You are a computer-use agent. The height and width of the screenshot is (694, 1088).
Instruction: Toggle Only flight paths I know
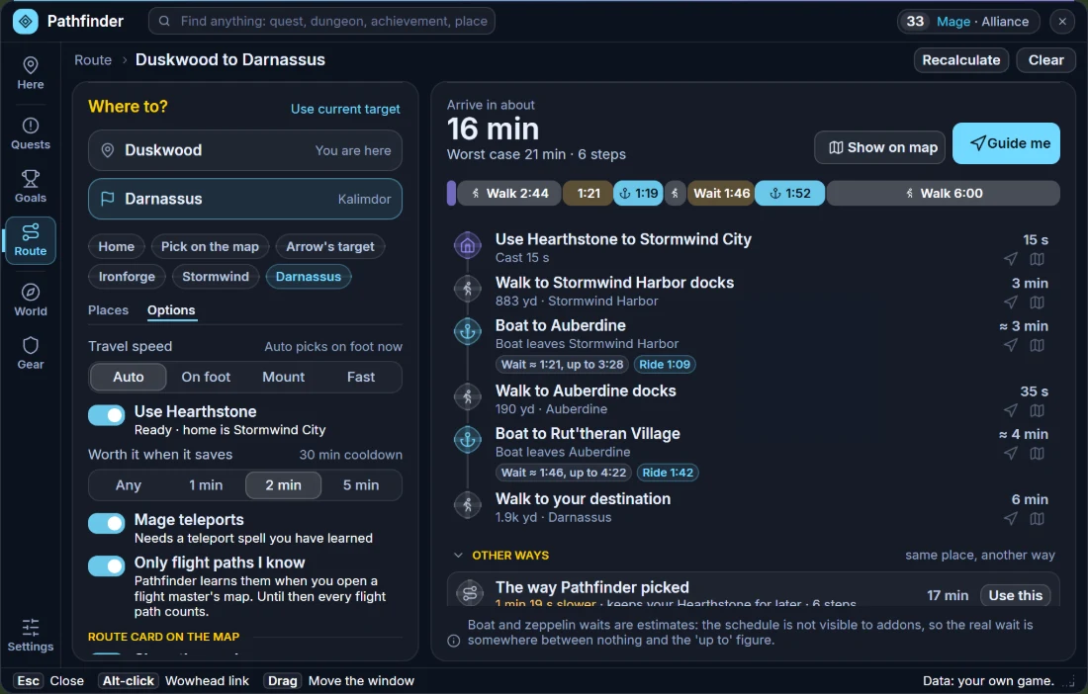coord(106,566)
